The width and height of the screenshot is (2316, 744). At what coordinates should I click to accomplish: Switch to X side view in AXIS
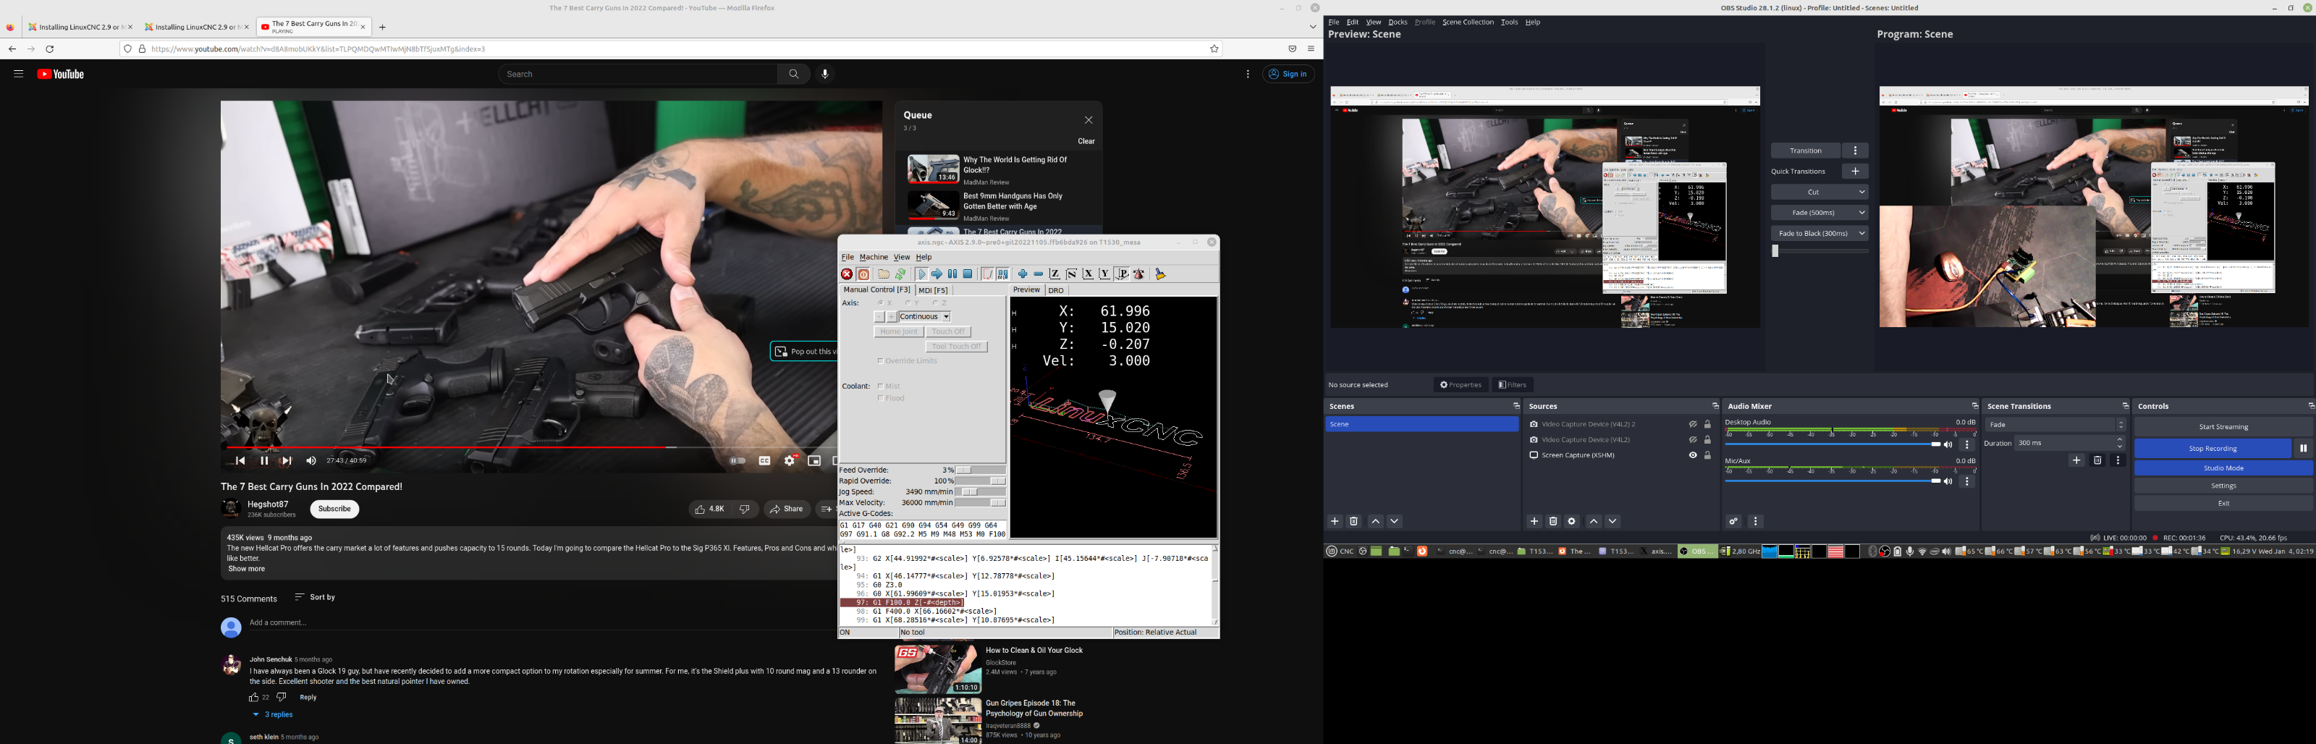coord(1088,274)
